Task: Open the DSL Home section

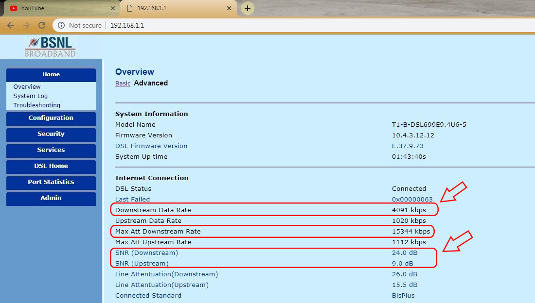Action: click(51, 166)
